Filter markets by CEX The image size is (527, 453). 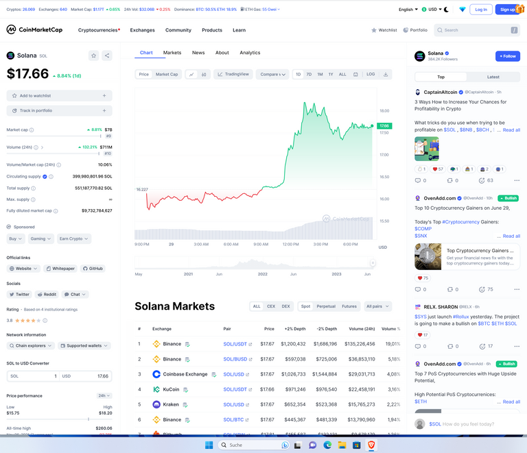tap(271, 306)
